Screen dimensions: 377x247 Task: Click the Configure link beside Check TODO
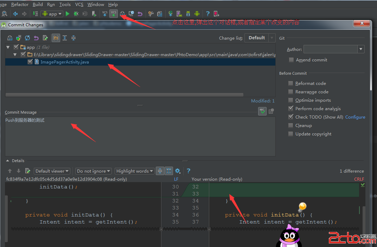(x=355, y=117)
